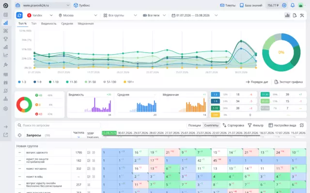Click the project briefcase icon next to the domain

click(18, 5)
